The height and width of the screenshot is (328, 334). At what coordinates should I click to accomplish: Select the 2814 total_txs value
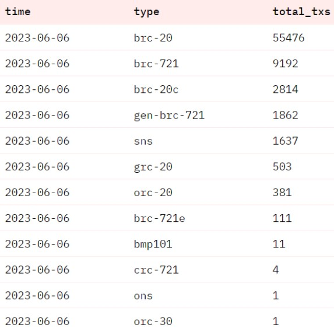[x=286, y=89]
